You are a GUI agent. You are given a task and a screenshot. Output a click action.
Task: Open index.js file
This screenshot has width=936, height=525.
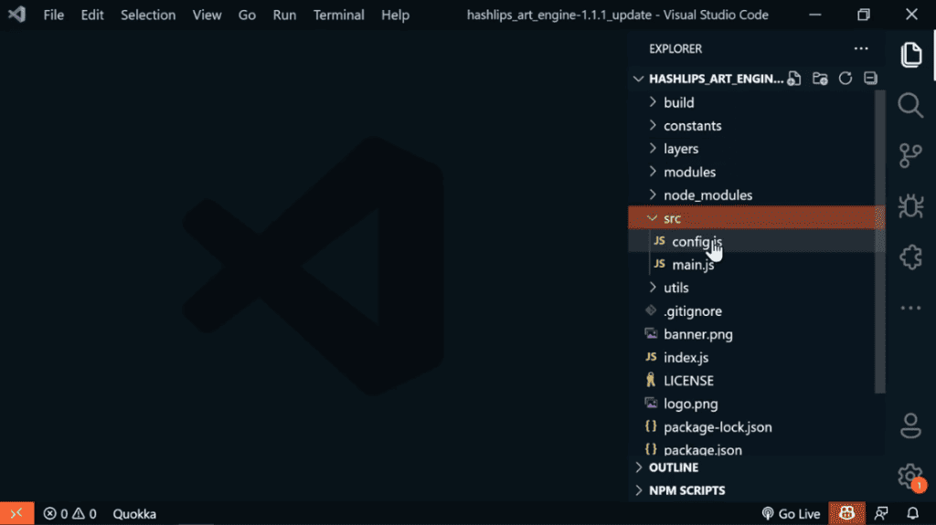coord(756,357)
